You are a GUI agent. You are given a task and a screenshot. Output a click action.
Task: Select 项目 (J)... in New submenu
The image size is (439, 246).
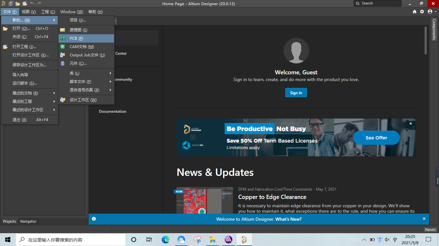[86, 20]
